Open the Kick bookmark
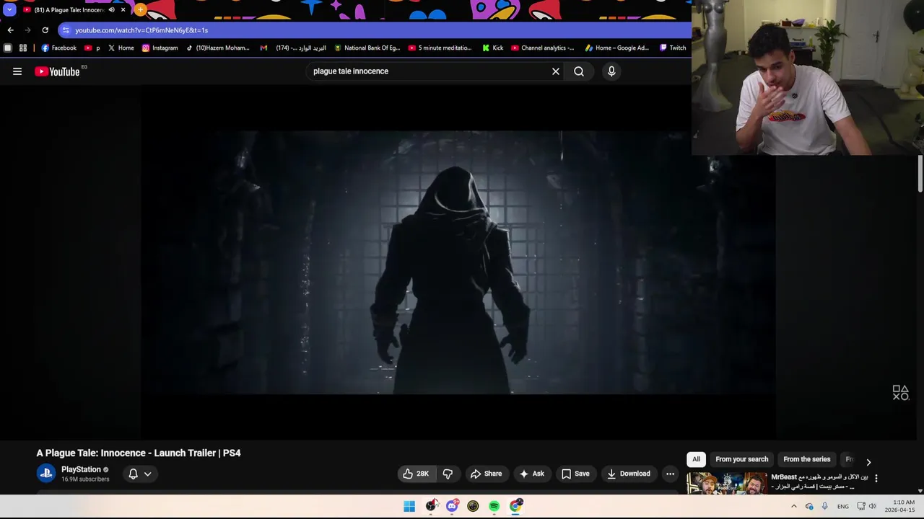Screen dimensions: 924x519 pos(492,48)
